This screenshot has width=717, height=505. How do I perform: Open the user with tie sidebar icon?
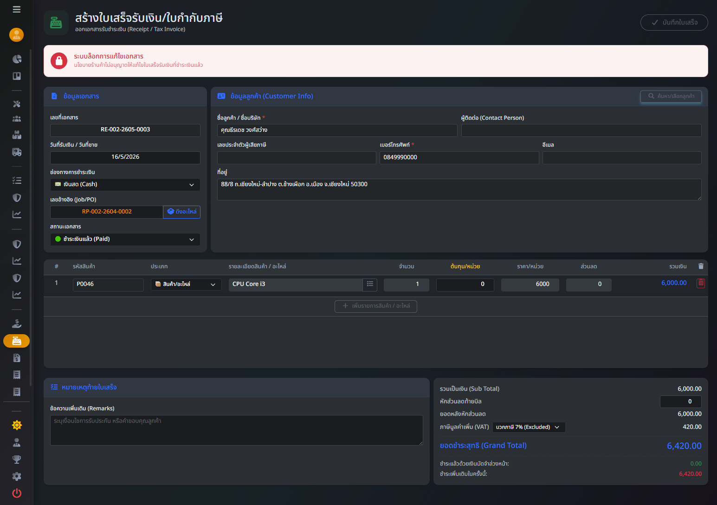coord(17,442)
